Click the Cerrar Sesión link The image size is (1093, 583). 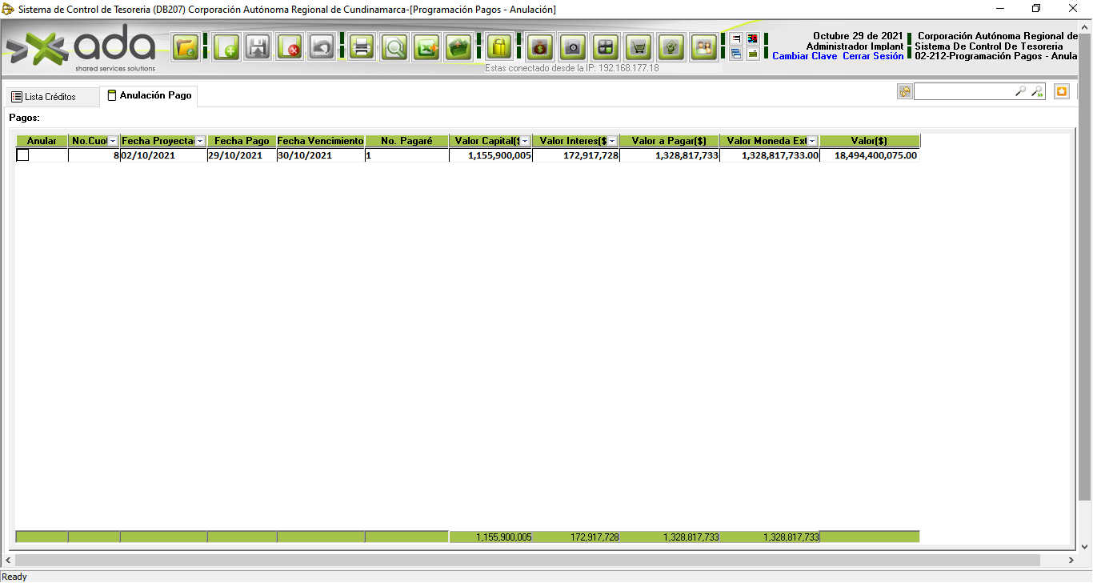coord(873,56)
